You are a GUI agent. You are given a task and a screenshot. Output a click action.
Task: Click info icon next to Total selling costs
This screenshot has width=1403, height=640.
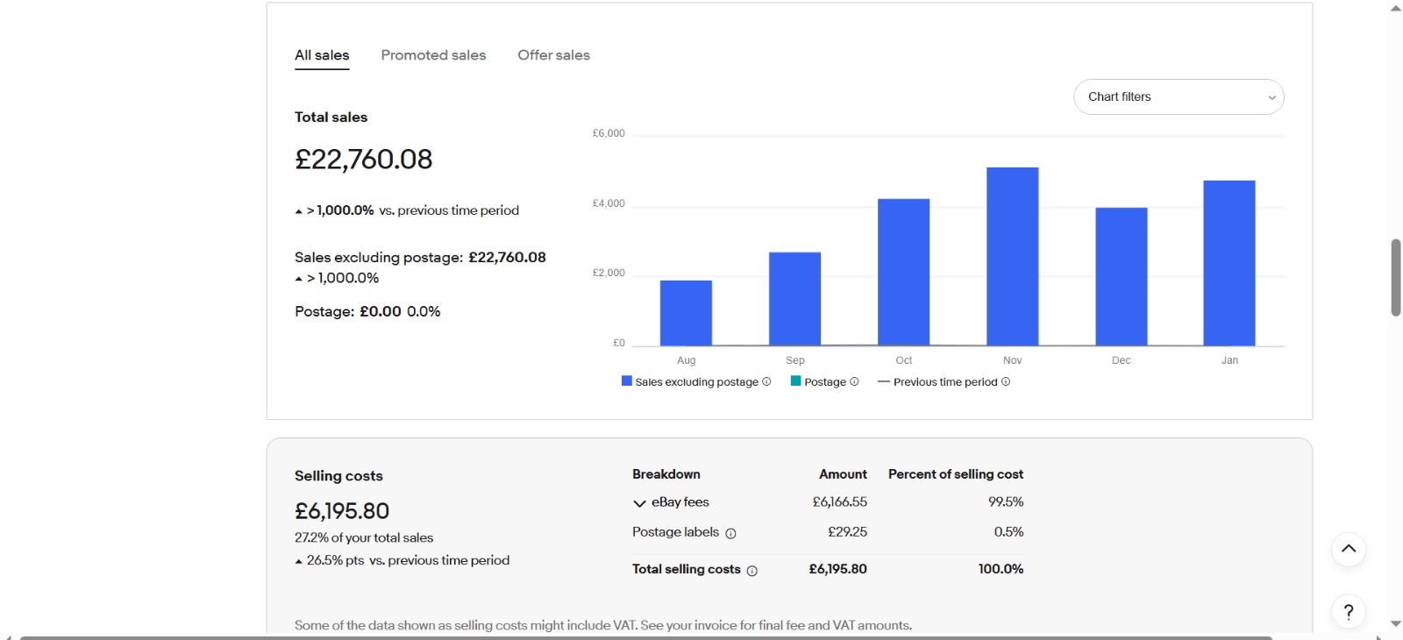point(751,571)
